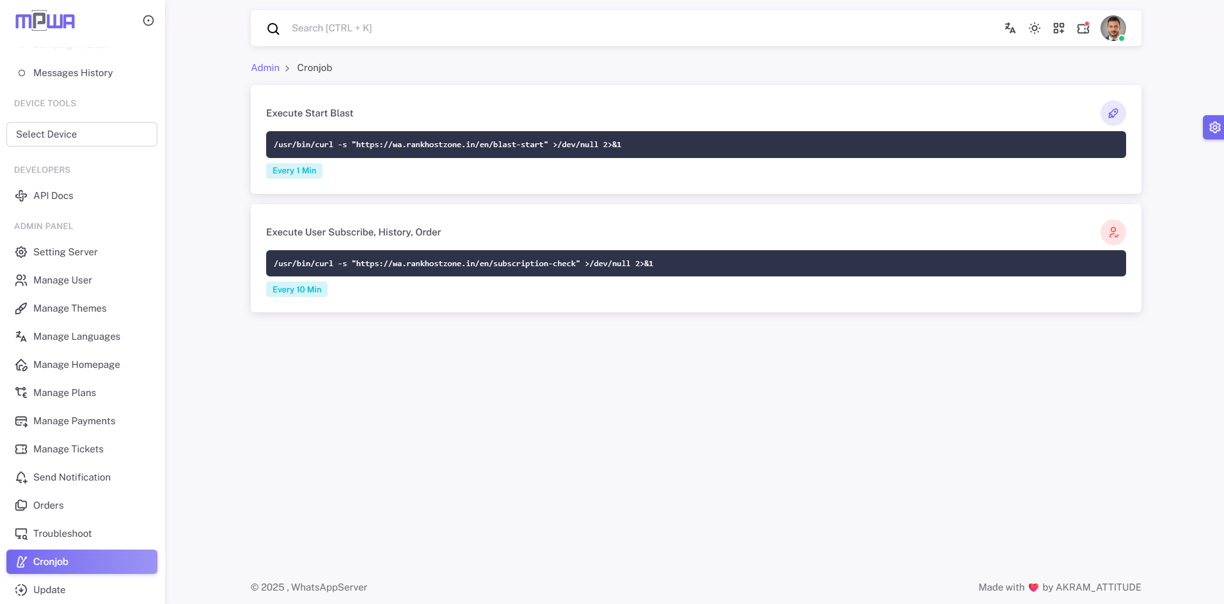Expand the Select Device dropdown
This screenshot has width=1224, height=604.
tap(82, 134)
